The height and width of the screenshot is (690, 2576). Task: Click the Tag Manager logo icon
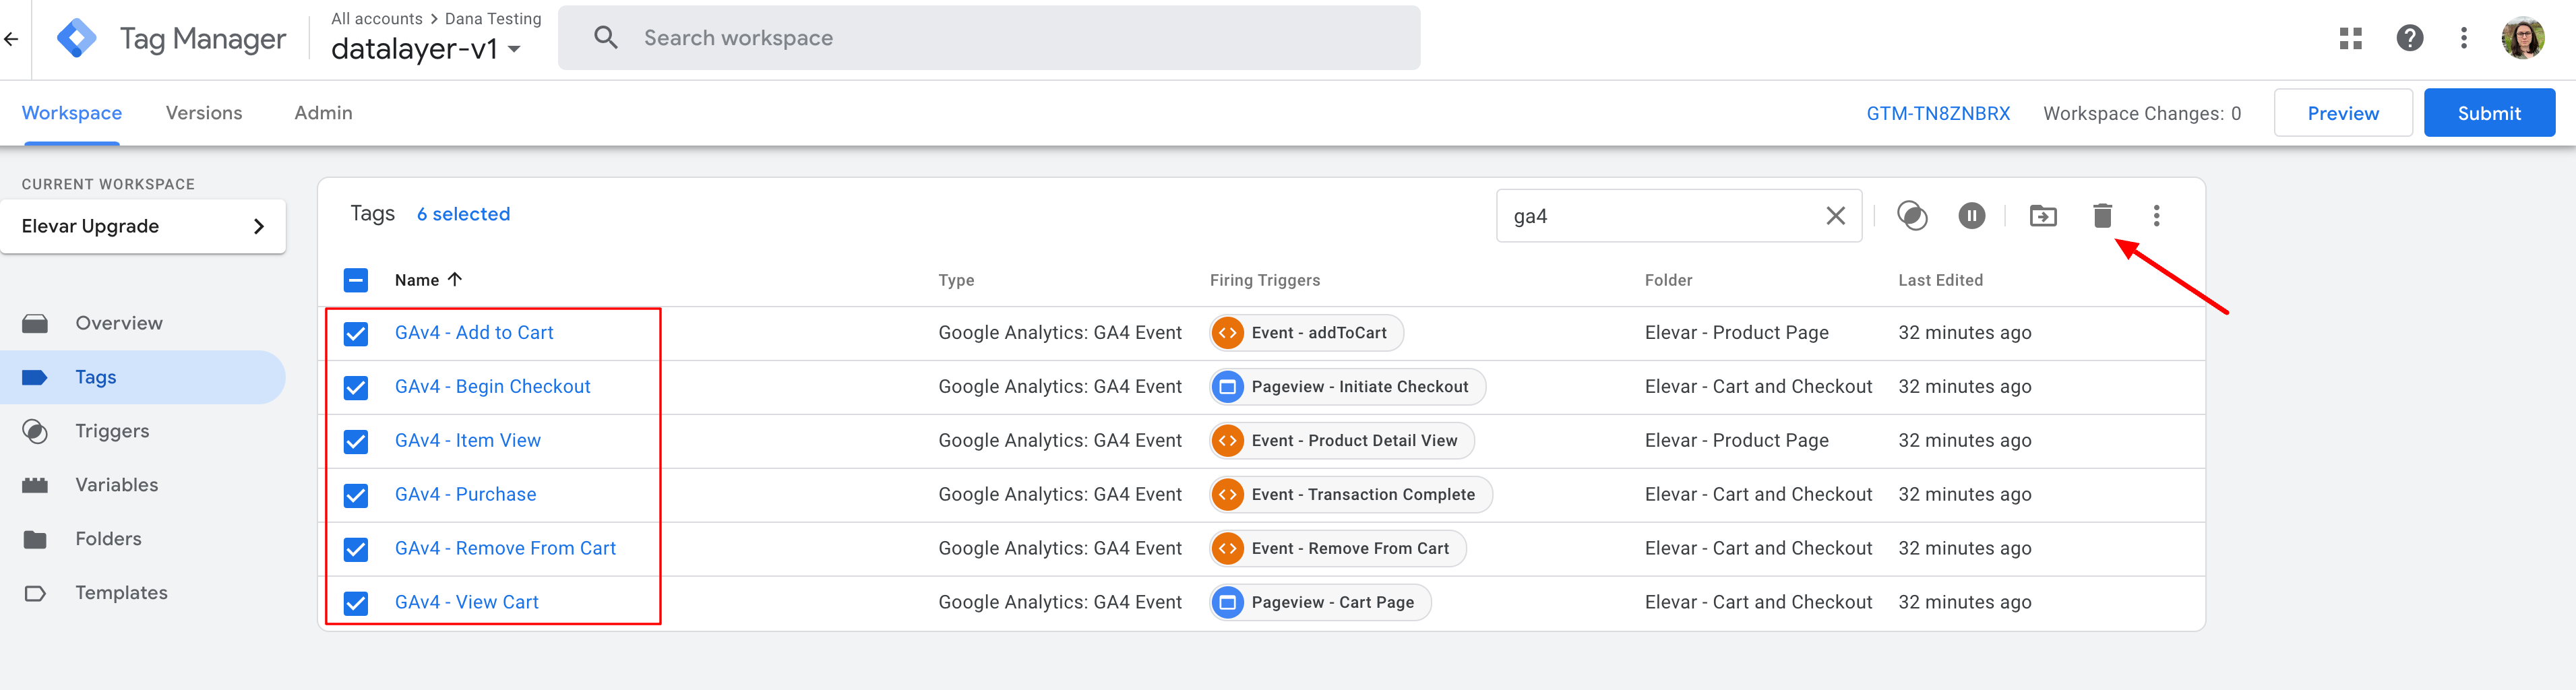(77, 39)
